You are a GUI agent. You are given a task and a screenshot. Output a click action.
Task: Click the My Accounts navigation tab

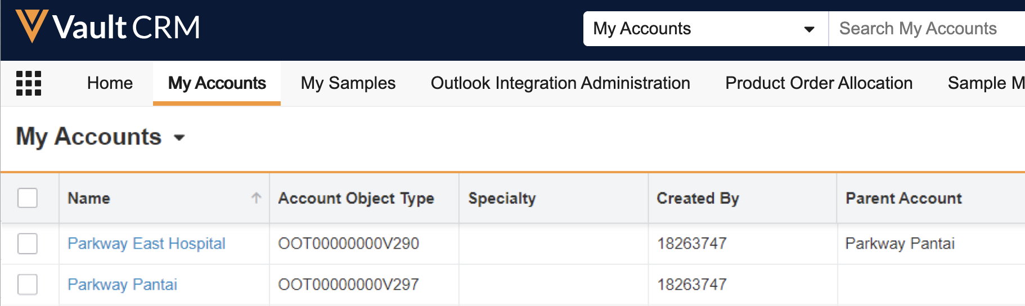pos(217,83)
